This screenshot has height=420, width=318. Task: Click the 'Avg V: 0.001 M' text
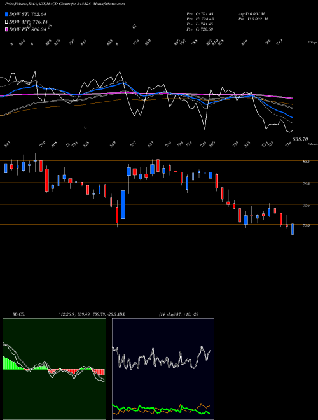pyautogui.click(x=251, y=14)
